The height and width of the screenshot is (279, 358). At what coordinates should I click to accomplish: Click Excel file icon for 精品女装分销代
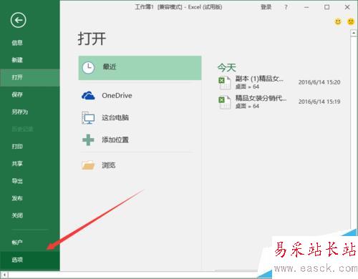tap(225, 102)
